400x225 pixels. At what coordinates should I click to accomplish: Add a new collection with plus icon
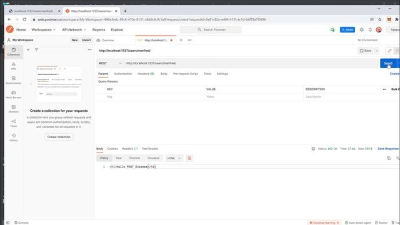coord(28,50)
